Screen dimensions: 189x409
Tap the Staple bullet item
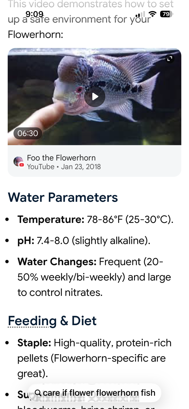click(x=94, y=358)
